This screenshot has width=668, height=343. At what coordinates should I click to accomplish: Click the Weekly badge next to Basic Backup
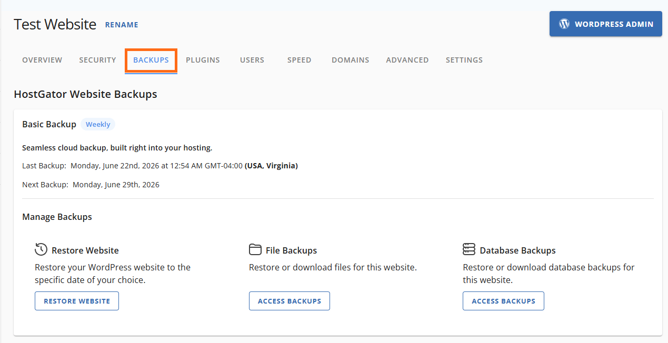[98, 125]
